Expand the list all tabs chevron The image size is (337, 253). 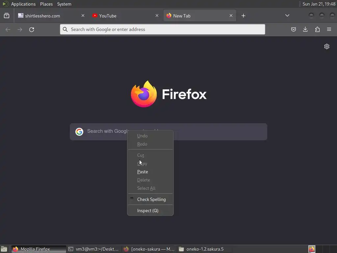(287, 15)
